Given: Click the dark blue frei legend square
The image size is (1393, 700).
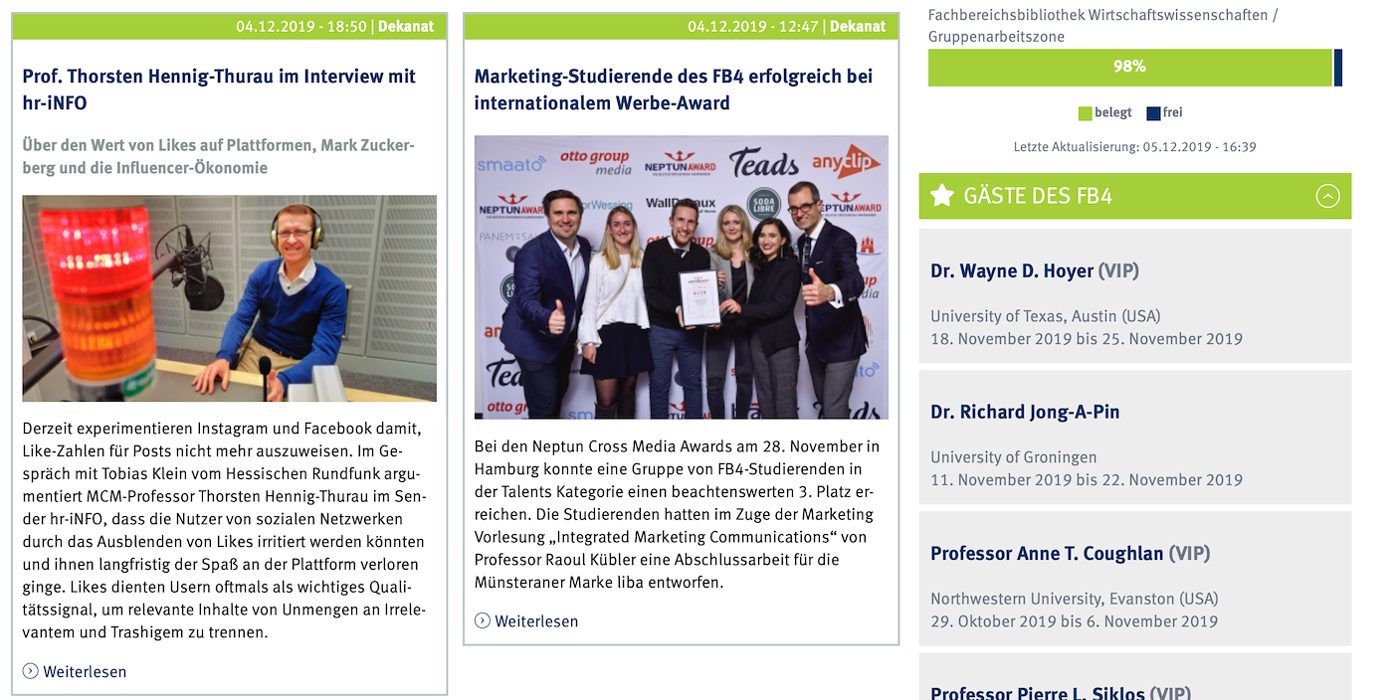Looking at the screenshot, I should [x=1153, y=113].
